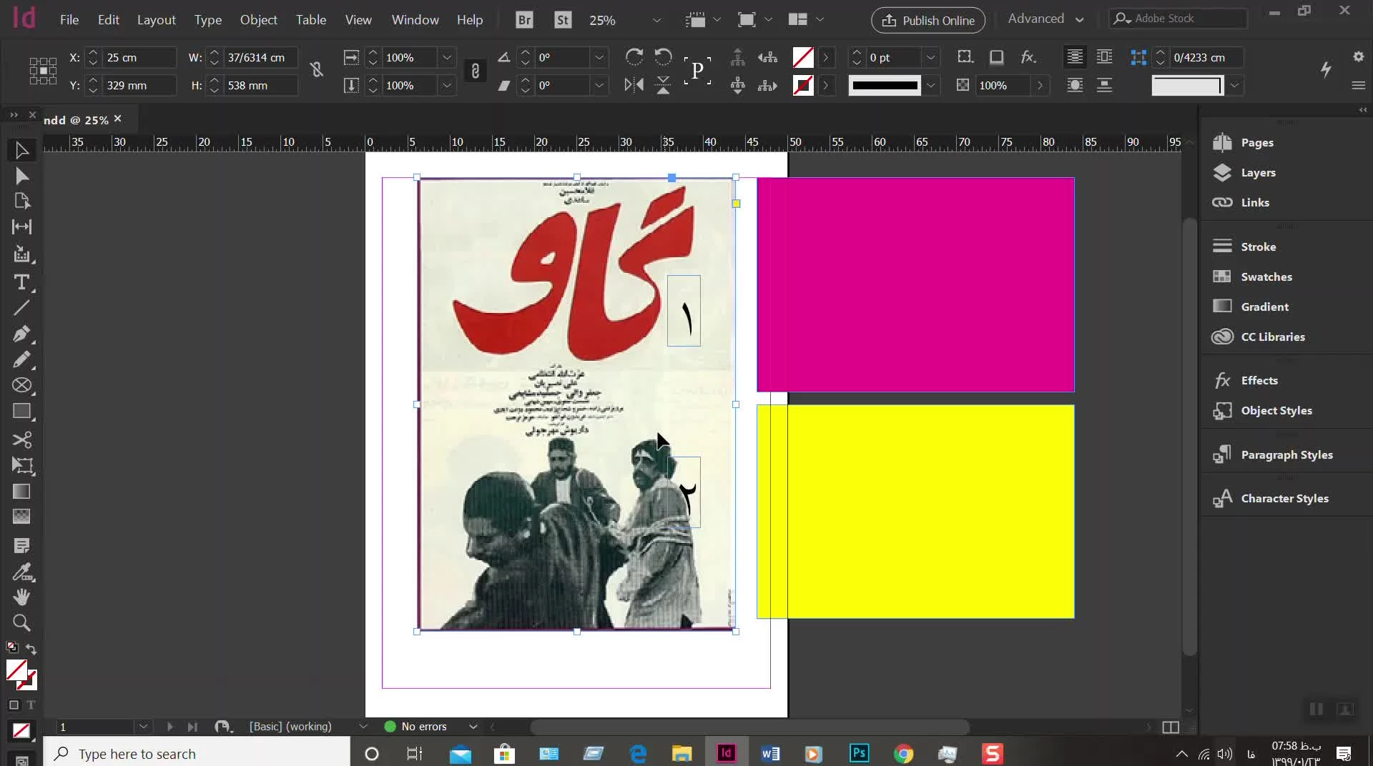Open the stroke type dropdown

[930, 85]
